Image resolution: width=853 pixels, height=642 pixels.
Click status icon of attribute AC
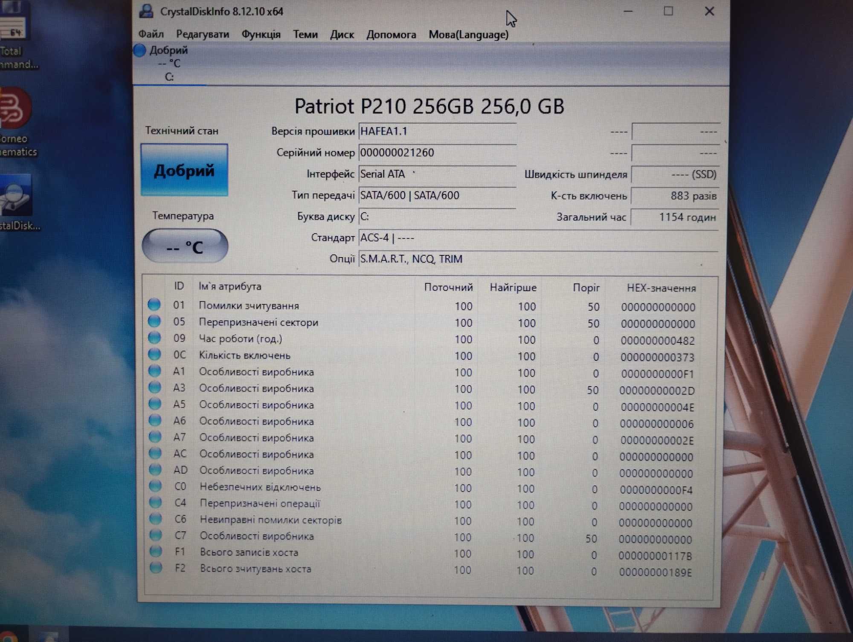pos(155,453)
